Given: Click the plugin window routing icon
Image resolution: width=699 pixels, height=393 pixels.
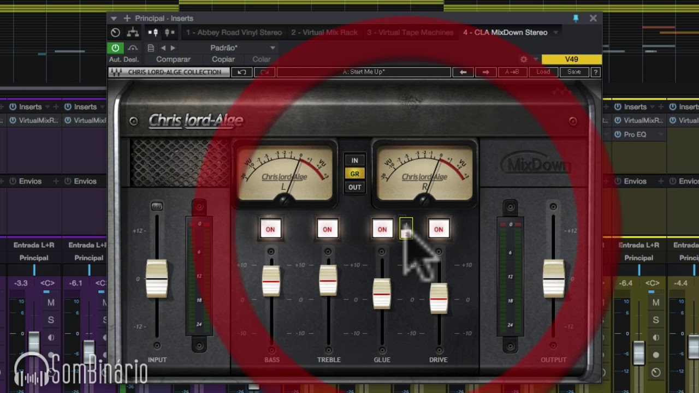Looking at the screenshot, I should 133,33.
